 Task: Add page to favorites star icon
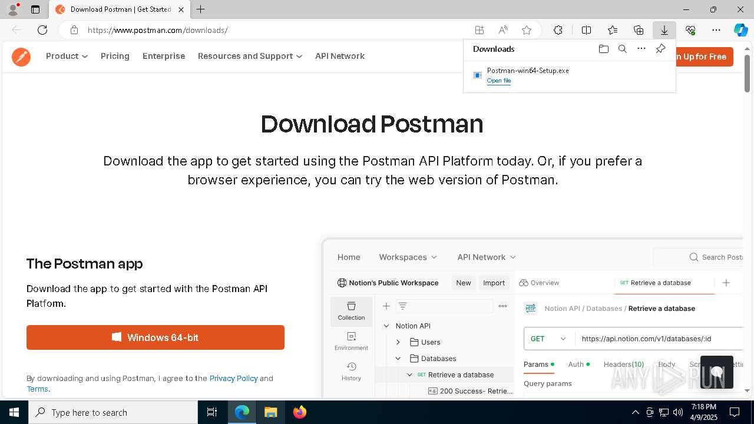pos(527,30)
